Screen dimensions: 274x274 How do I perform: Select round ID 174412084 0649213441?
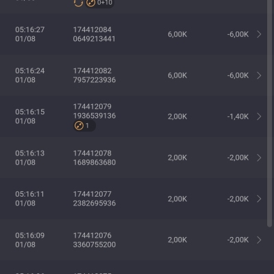94,34
